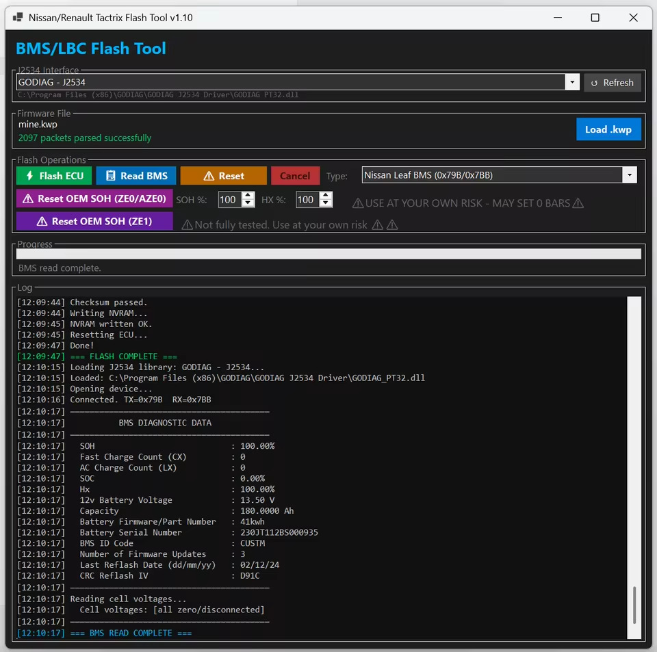The width and height of the screenshot is (657, 652).
Task: Open the Nissan Leaf BMS type combo box
Action: coord(499,175)
